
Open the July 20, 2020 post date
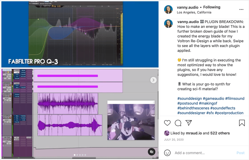click(174, 140)
